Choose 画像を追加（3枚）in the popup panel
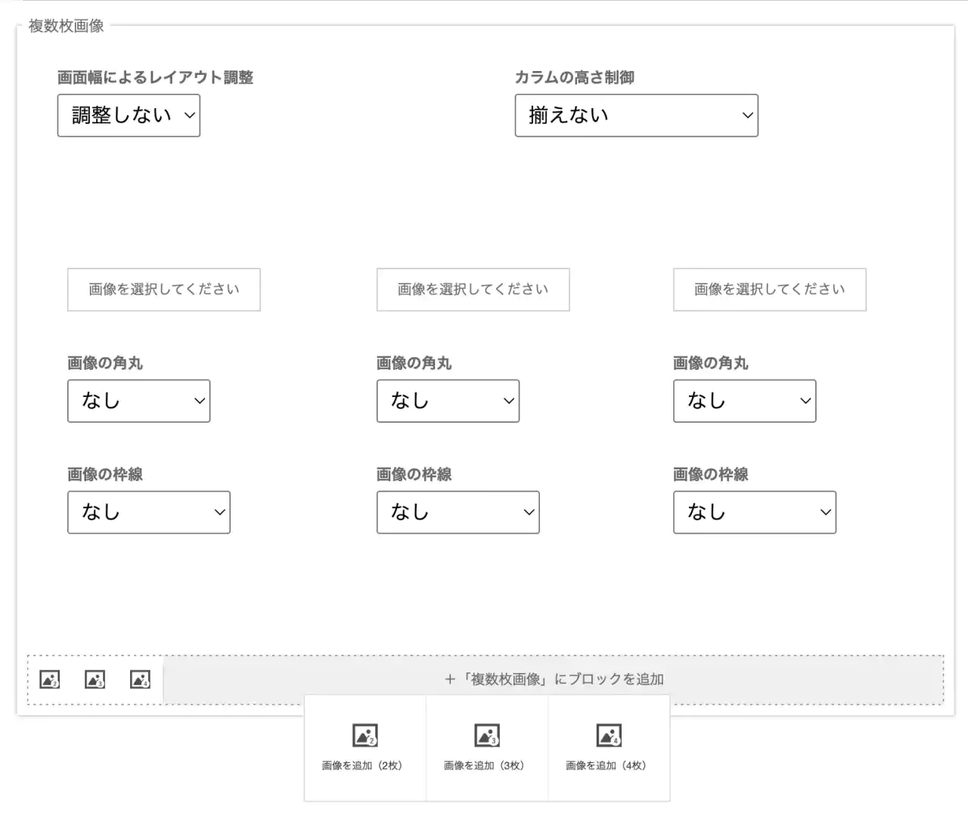This screenshot has width=968, height=819. (487, 747)
